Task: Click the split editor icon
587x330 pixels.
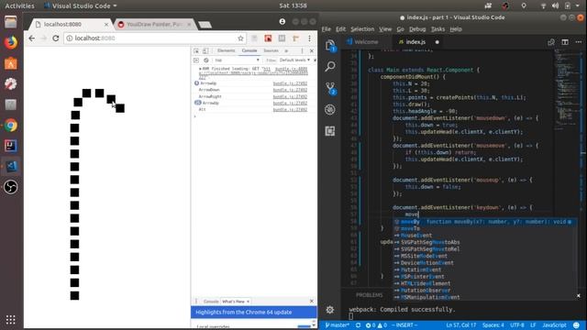Action: tap(565, 42)
